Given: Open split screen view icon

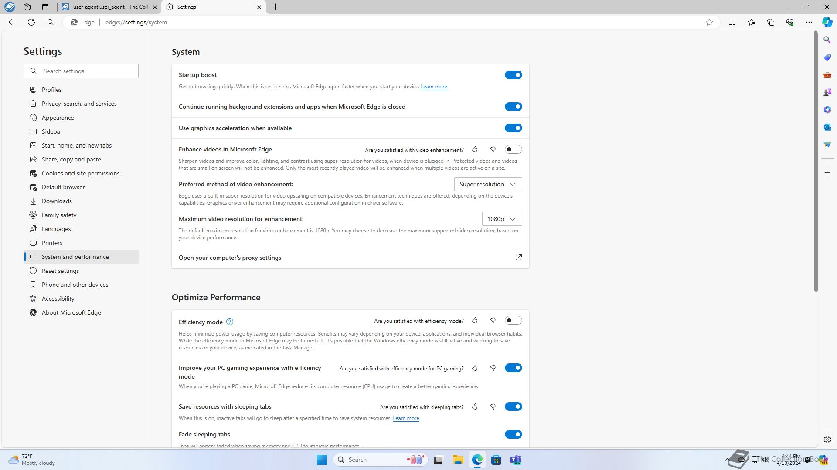Looking at the screenshot, I should (x=732, y=22).
